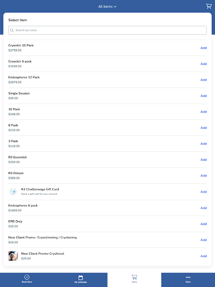Image resolution: width=215 pixels, height=287 pixels.
Task: Expand the All items dropdown
Action: (x=107, y=6)
